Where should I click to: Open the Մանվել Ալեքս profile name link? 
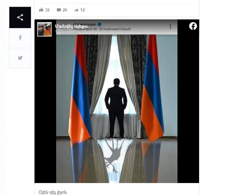pos(71,26)
